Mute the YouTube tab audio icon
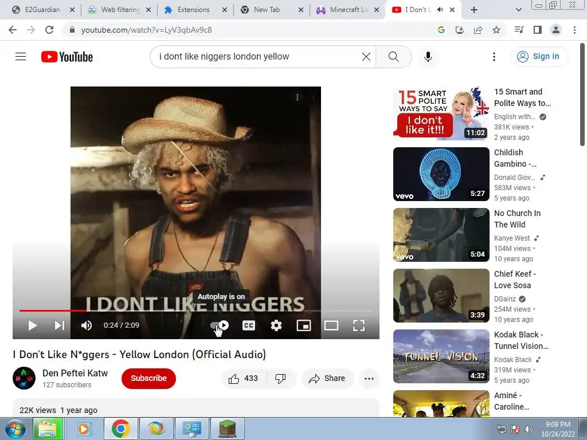The width and height of the screenshot is (587, 440). [x=440, y=10]
